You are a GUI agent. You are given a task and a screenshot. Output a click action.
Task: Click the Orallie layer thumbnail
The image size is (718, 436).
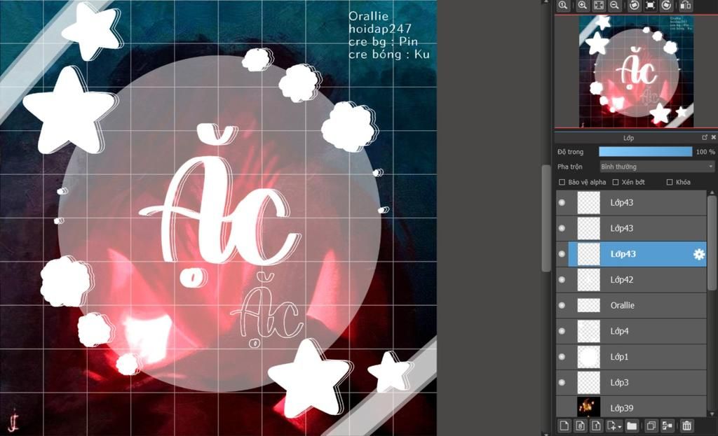(588, 305)
